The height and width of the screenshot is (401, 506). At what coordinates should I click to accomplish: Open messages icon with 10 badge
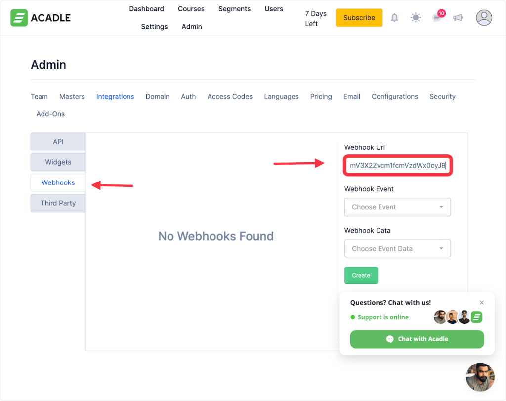pos(437,18)
